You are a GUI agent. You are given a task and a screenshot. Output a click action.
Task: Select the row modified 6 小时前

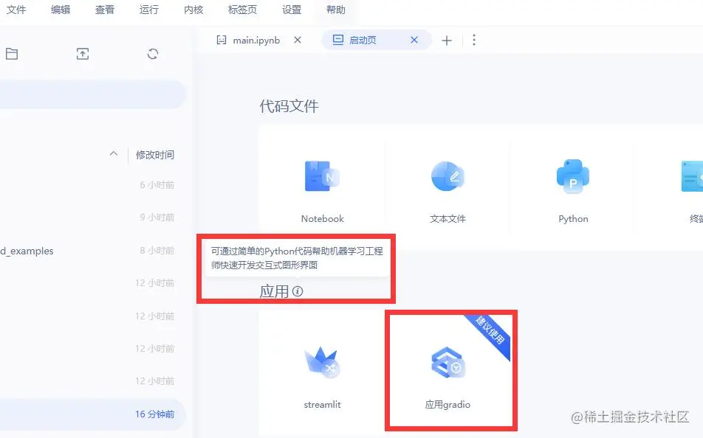point(92,185)
